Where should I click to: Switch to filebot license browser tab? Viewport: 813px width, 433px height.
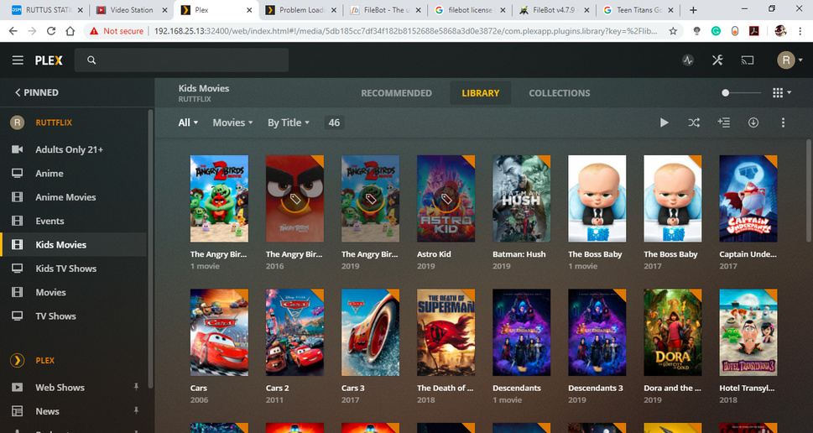point(469,10)
